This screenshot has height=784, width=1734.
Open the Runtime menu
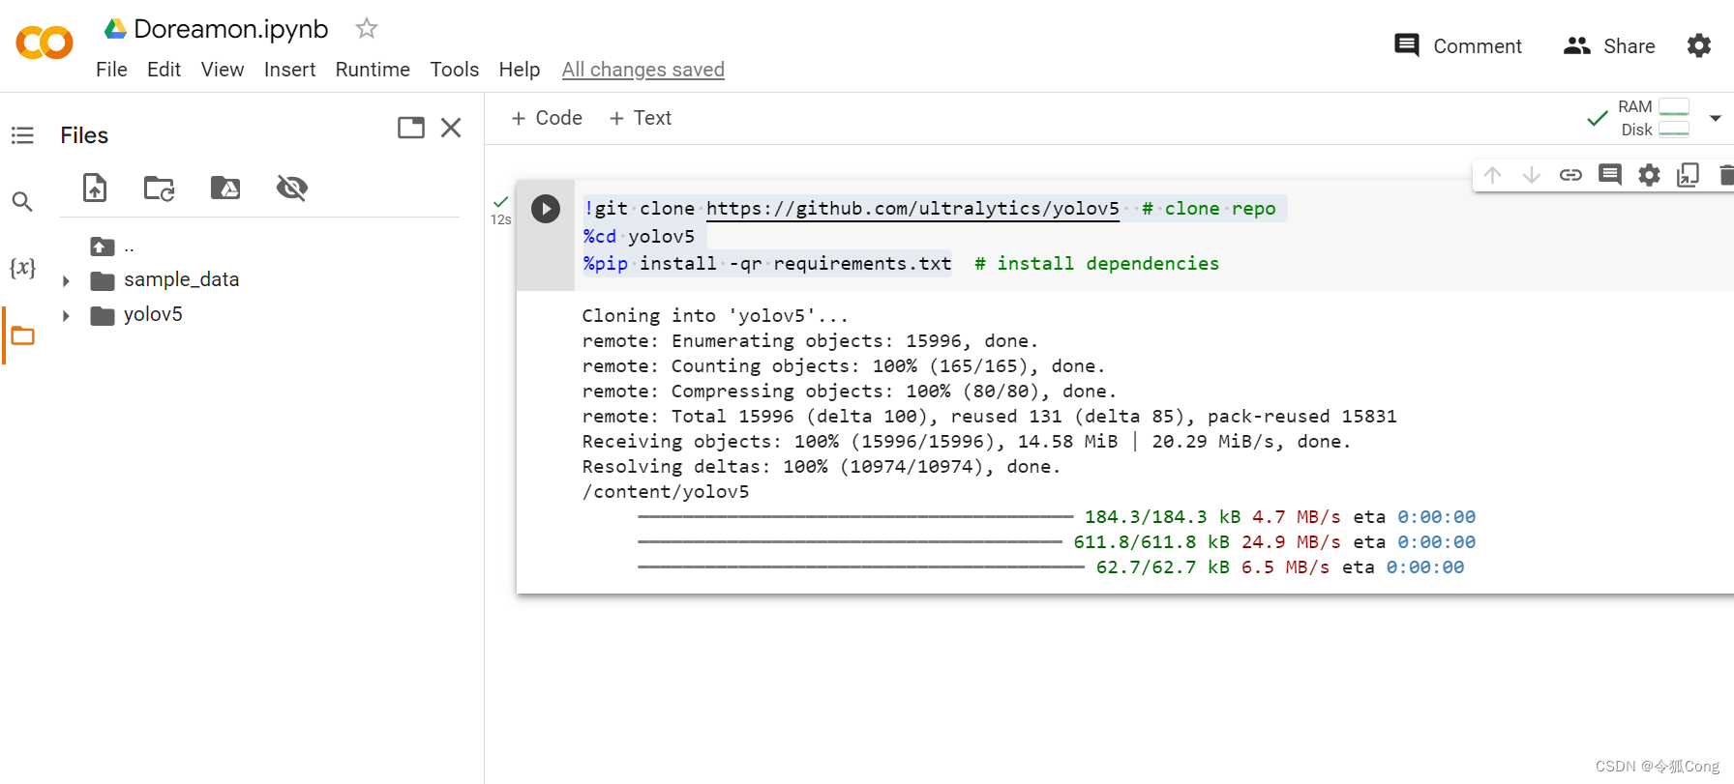pos(373,70)
